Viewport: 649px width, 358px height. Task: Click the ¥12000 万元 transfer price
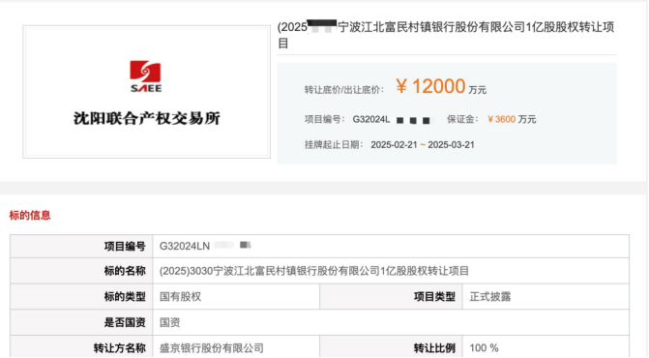coord(441,86)
